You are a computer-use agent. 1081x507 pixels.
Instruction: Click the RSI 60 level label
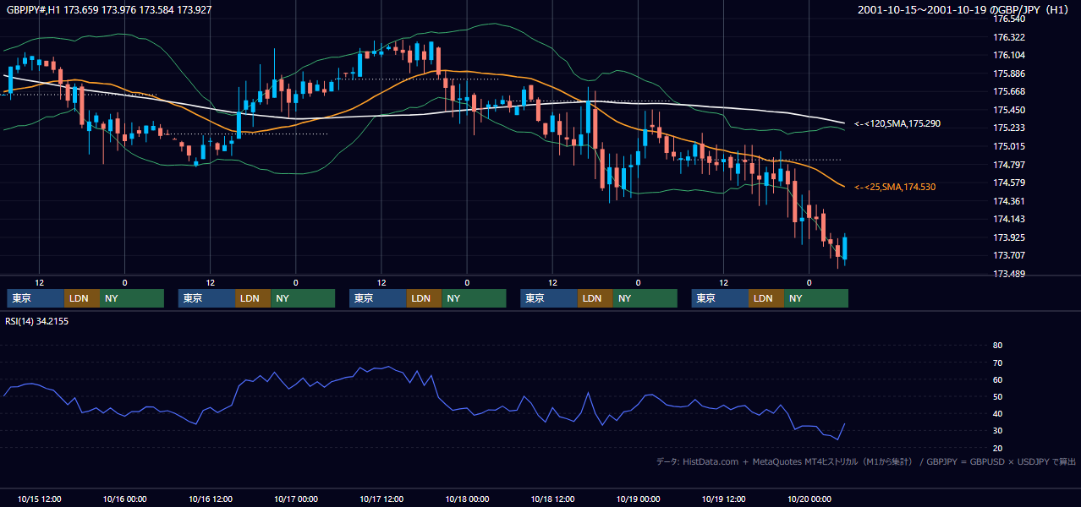tap(997, 379)
